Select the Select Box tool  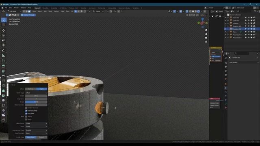(3, 20)
